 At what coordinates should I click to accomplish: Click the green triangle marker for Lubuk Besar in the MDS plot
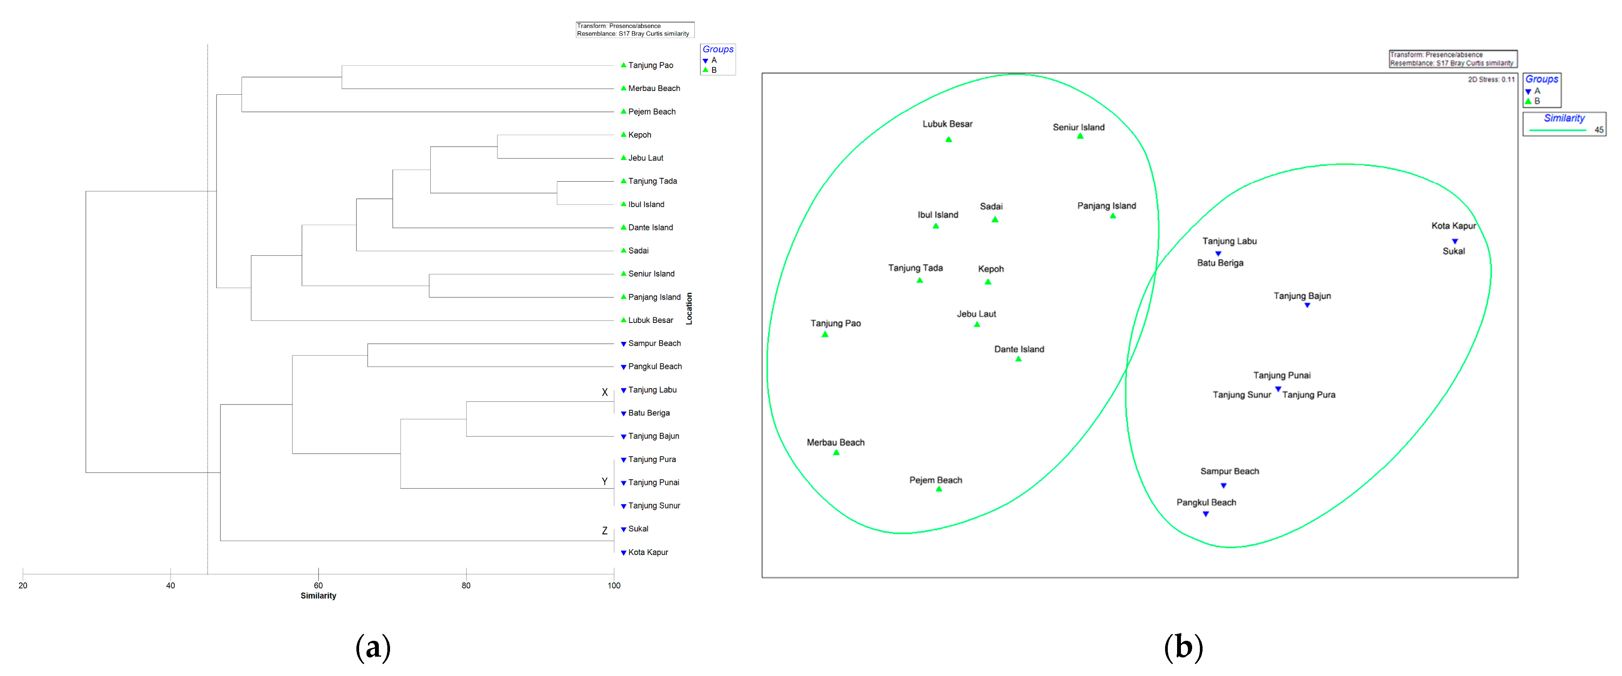pos(948,139)
